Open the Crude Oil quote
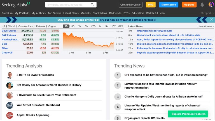215x121 pixels. tap(7, 53)
